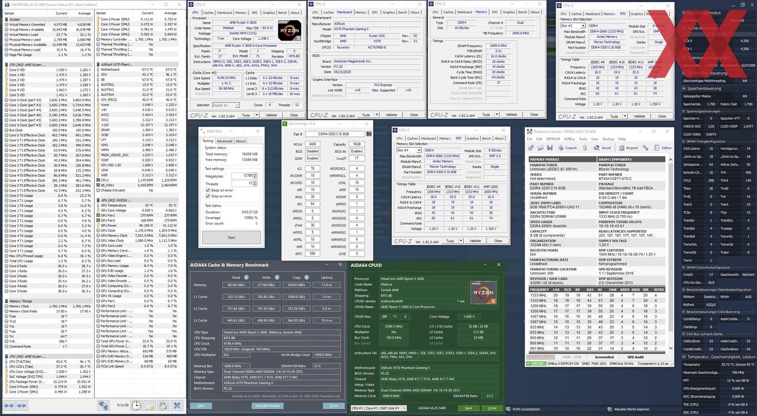Screen dimensions: 757x416
Task: Click Read in Thaiphoon Burner toolbar
Action: click(x=602, y=148)
